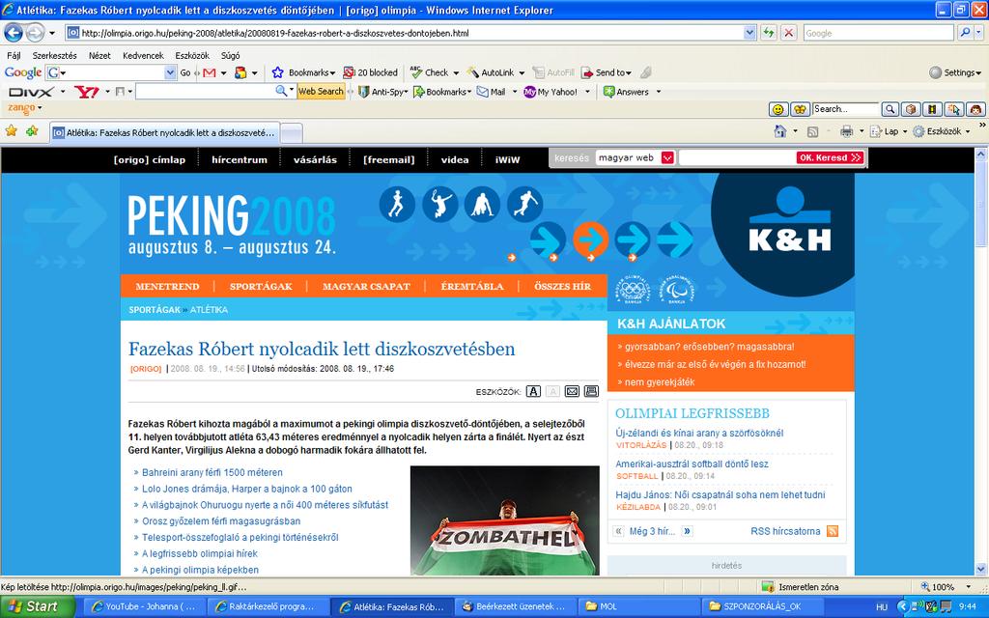Open 'Bahreini arany férfi 1500 méteren' link

click(x=212, y=472)
